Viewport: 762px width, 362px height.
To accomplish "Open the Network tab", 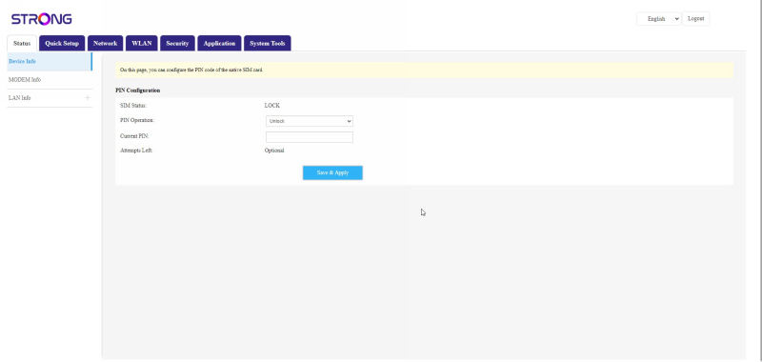I will coord(105,43).
